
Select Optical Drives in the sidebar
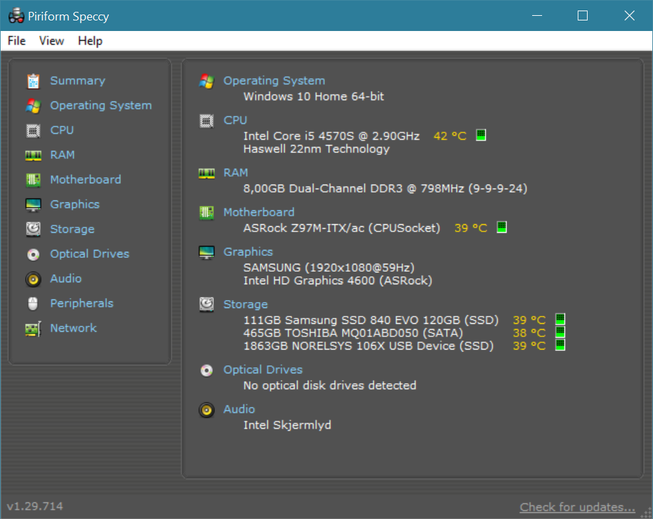point(90,254)
